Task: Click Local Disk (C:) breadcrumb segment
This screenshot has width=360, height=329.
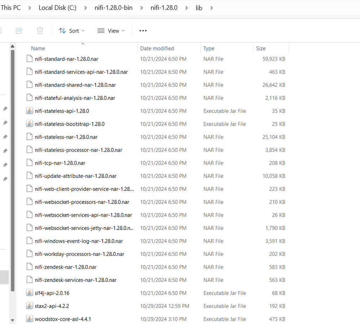Action: (57, 8)
